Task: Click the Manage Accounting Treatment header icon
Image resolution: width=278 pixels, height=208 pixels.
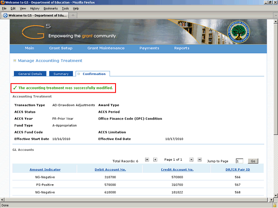Action: (x=14, y=61)
